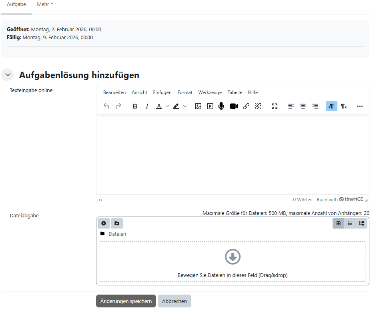Viewport: 371px width, 309px height.
Task: Click the microphone audio recording icon
Action: pyautogui.click(x=221, y=106)
